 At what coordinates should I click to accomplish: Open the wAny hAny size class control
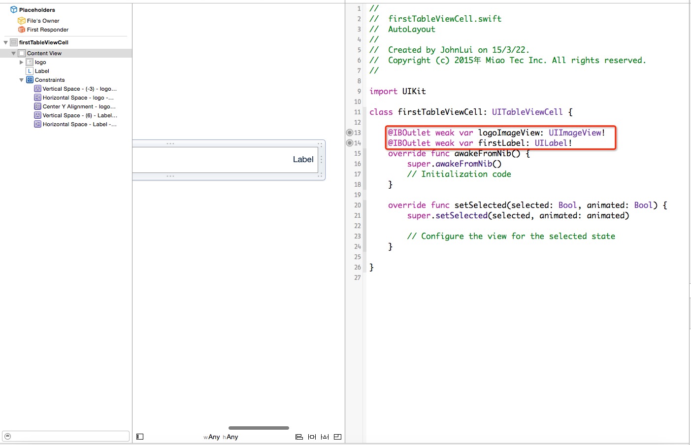(221, 437)
